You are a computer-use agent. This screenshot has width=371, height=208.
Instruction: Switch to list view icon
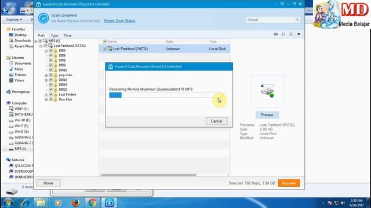[x=291, y=34]
